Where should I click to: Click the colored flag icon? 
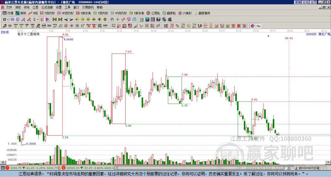pos(48,20)
